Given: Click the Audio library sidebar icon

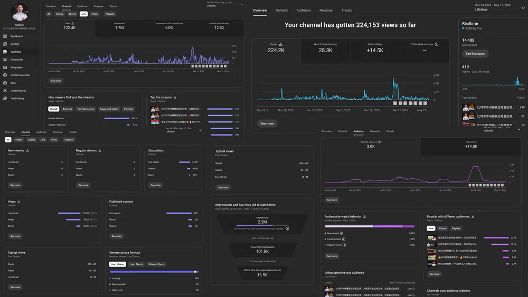Looking at the screenshot, I should pyautogui.click(x=5, y=99).
